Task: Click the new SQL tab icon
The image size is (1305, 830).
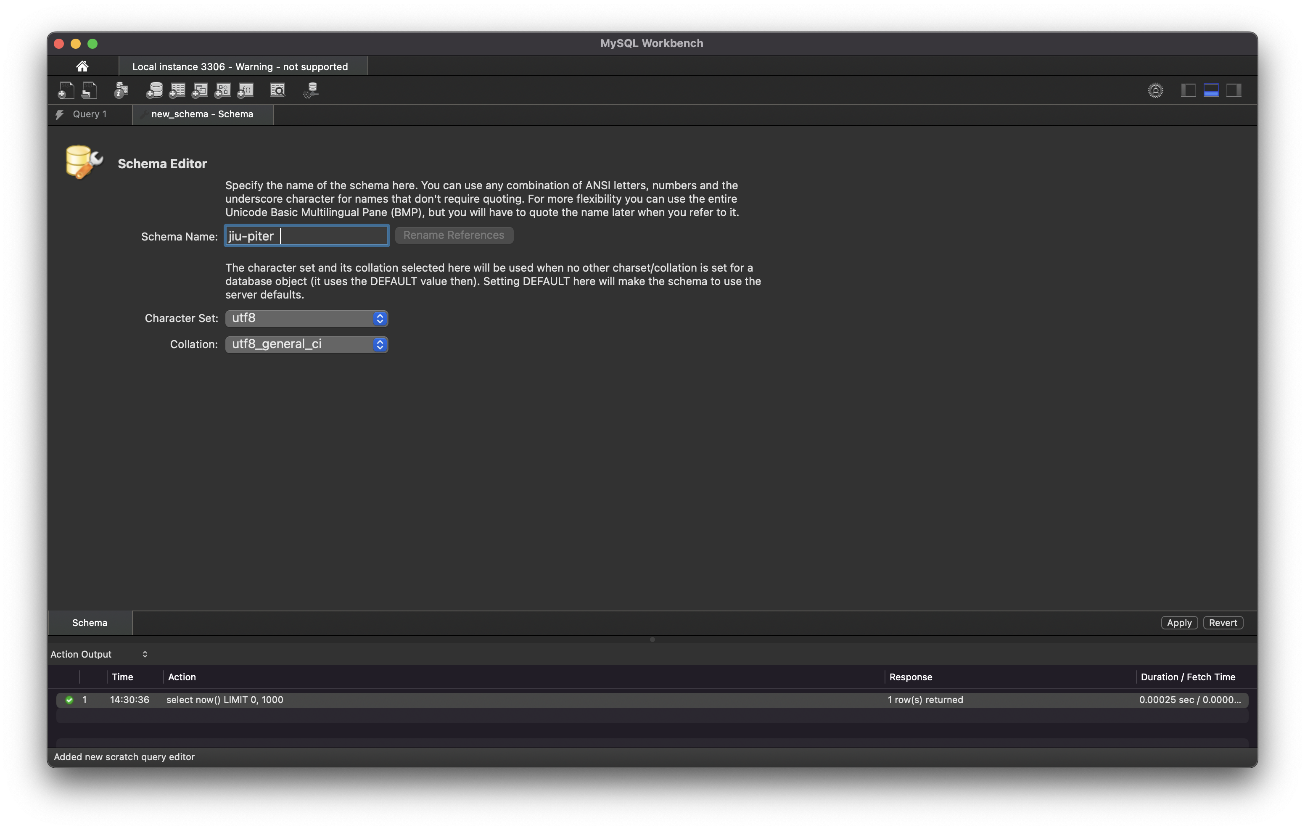Action: [x=66, y=90]
